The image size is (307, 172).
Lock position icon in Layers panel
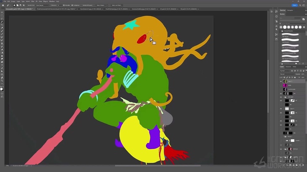pos(290,77)
